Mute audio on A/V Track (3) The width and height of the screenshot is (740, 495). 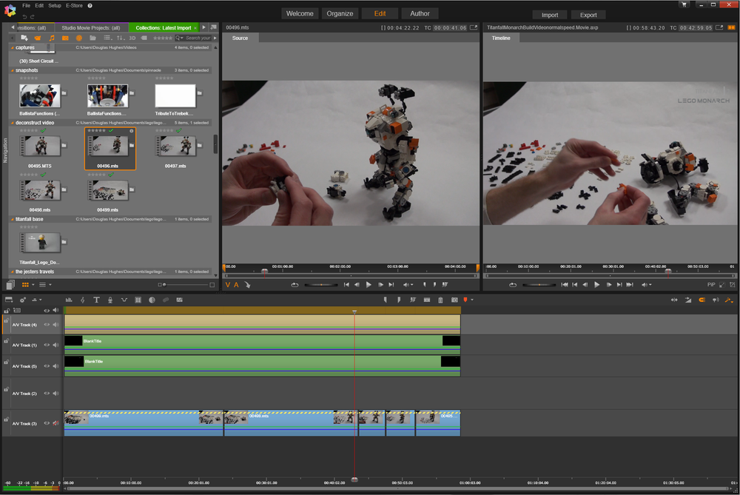(x=55, y=422)
